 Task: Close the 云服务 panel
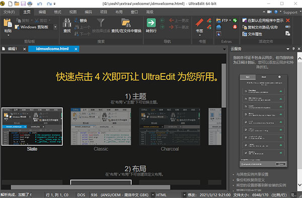[x=299, y=49]
